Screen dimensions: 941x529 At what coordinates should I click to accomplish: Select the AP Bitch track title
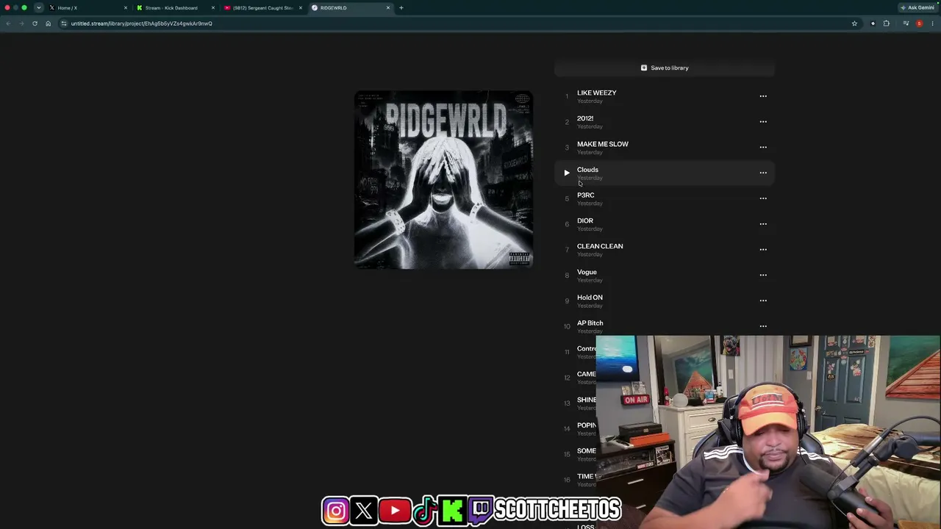(590, 323)
